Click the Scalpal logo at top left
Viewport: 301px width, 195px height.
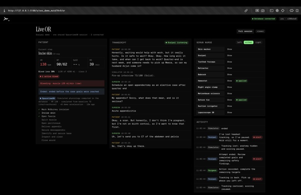pos(6,19)
